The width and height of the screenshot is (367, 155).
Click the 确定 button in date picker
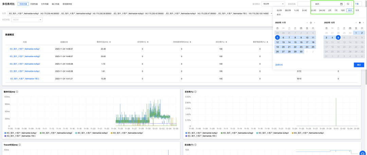(x=359, y=65)
